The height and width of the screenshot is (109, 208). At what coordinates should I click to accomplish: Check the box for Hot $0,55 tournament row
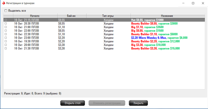[x=6, y=20]
